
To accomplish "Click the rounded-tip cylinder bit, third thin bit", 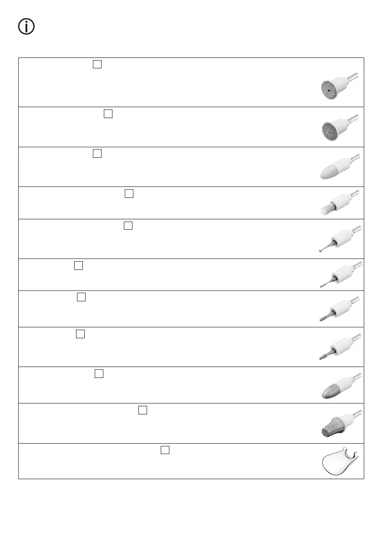I will pyautogui.click(x=339, y=310).
